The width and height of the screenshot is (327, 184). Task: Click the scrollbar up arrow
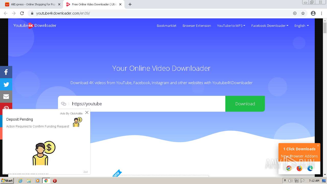325,20
